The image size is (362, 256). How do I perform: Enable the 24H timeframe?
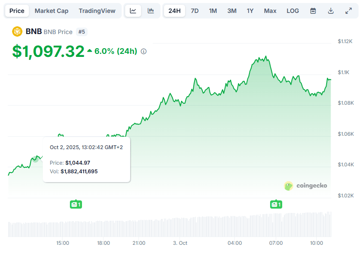pos(174,10)
